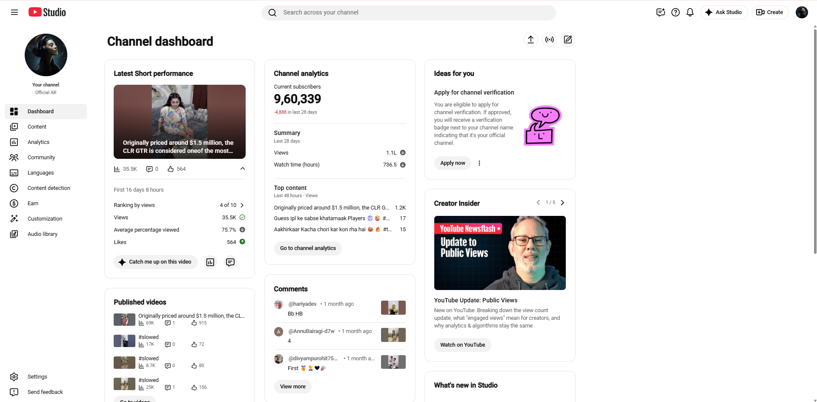
Task: Open Community in the sidebar
Action: (46, 158)
